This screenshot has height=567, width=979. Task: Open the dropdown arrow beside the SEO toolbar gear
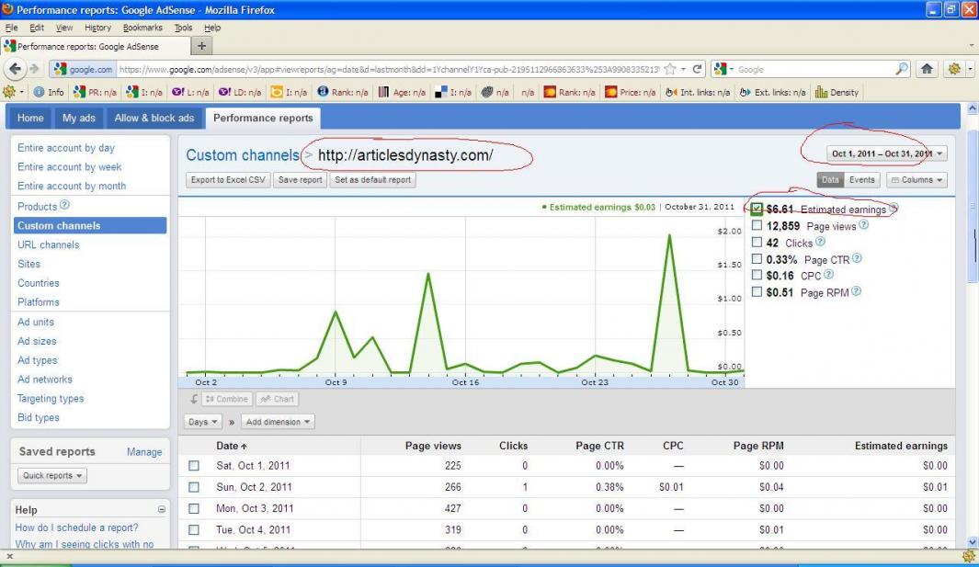pyautogui.click(x=22, y=93)
